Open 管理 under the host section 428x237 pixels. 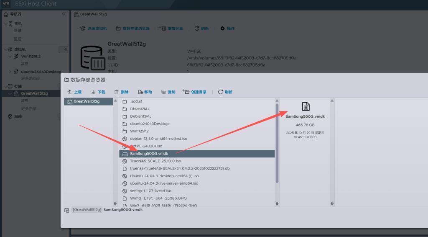pos(18,31)
